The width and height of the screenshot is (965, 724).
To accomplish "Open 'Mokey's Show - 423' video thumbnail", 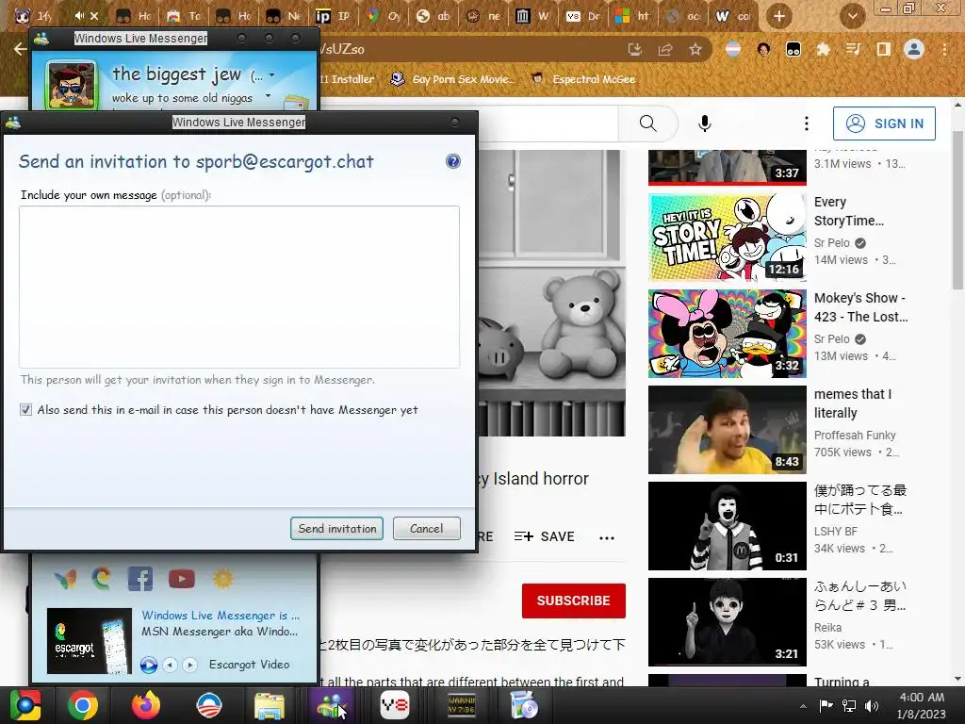I will 728,334.
